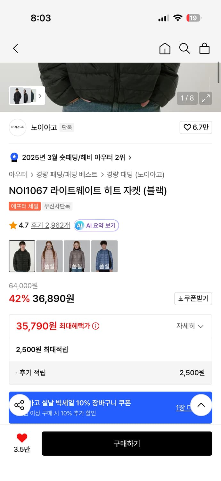Screen dimensions: 221x481
Task: Tap the 쿠폰받기 coupon download
Action: [x=193, y=299]
